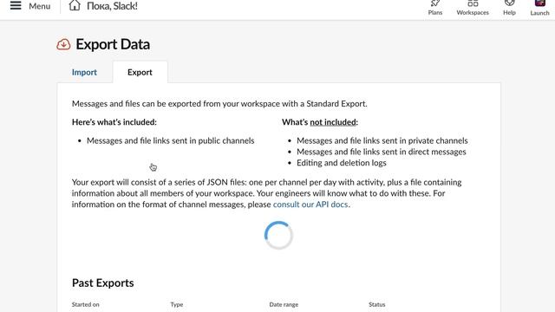Viewport: 555px width, 312px height.
Task: Click the Menu label
Action: coord(40,6)
